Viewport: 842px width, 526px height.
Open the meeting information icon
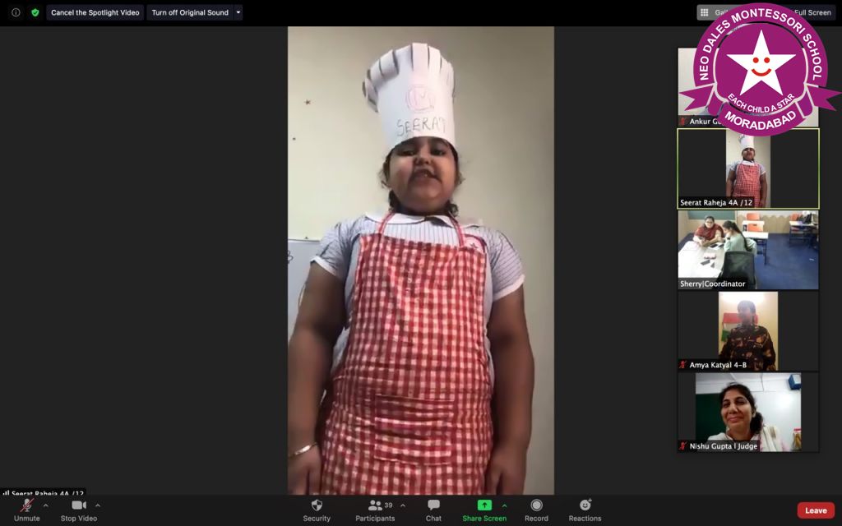[x=16, y=12]
